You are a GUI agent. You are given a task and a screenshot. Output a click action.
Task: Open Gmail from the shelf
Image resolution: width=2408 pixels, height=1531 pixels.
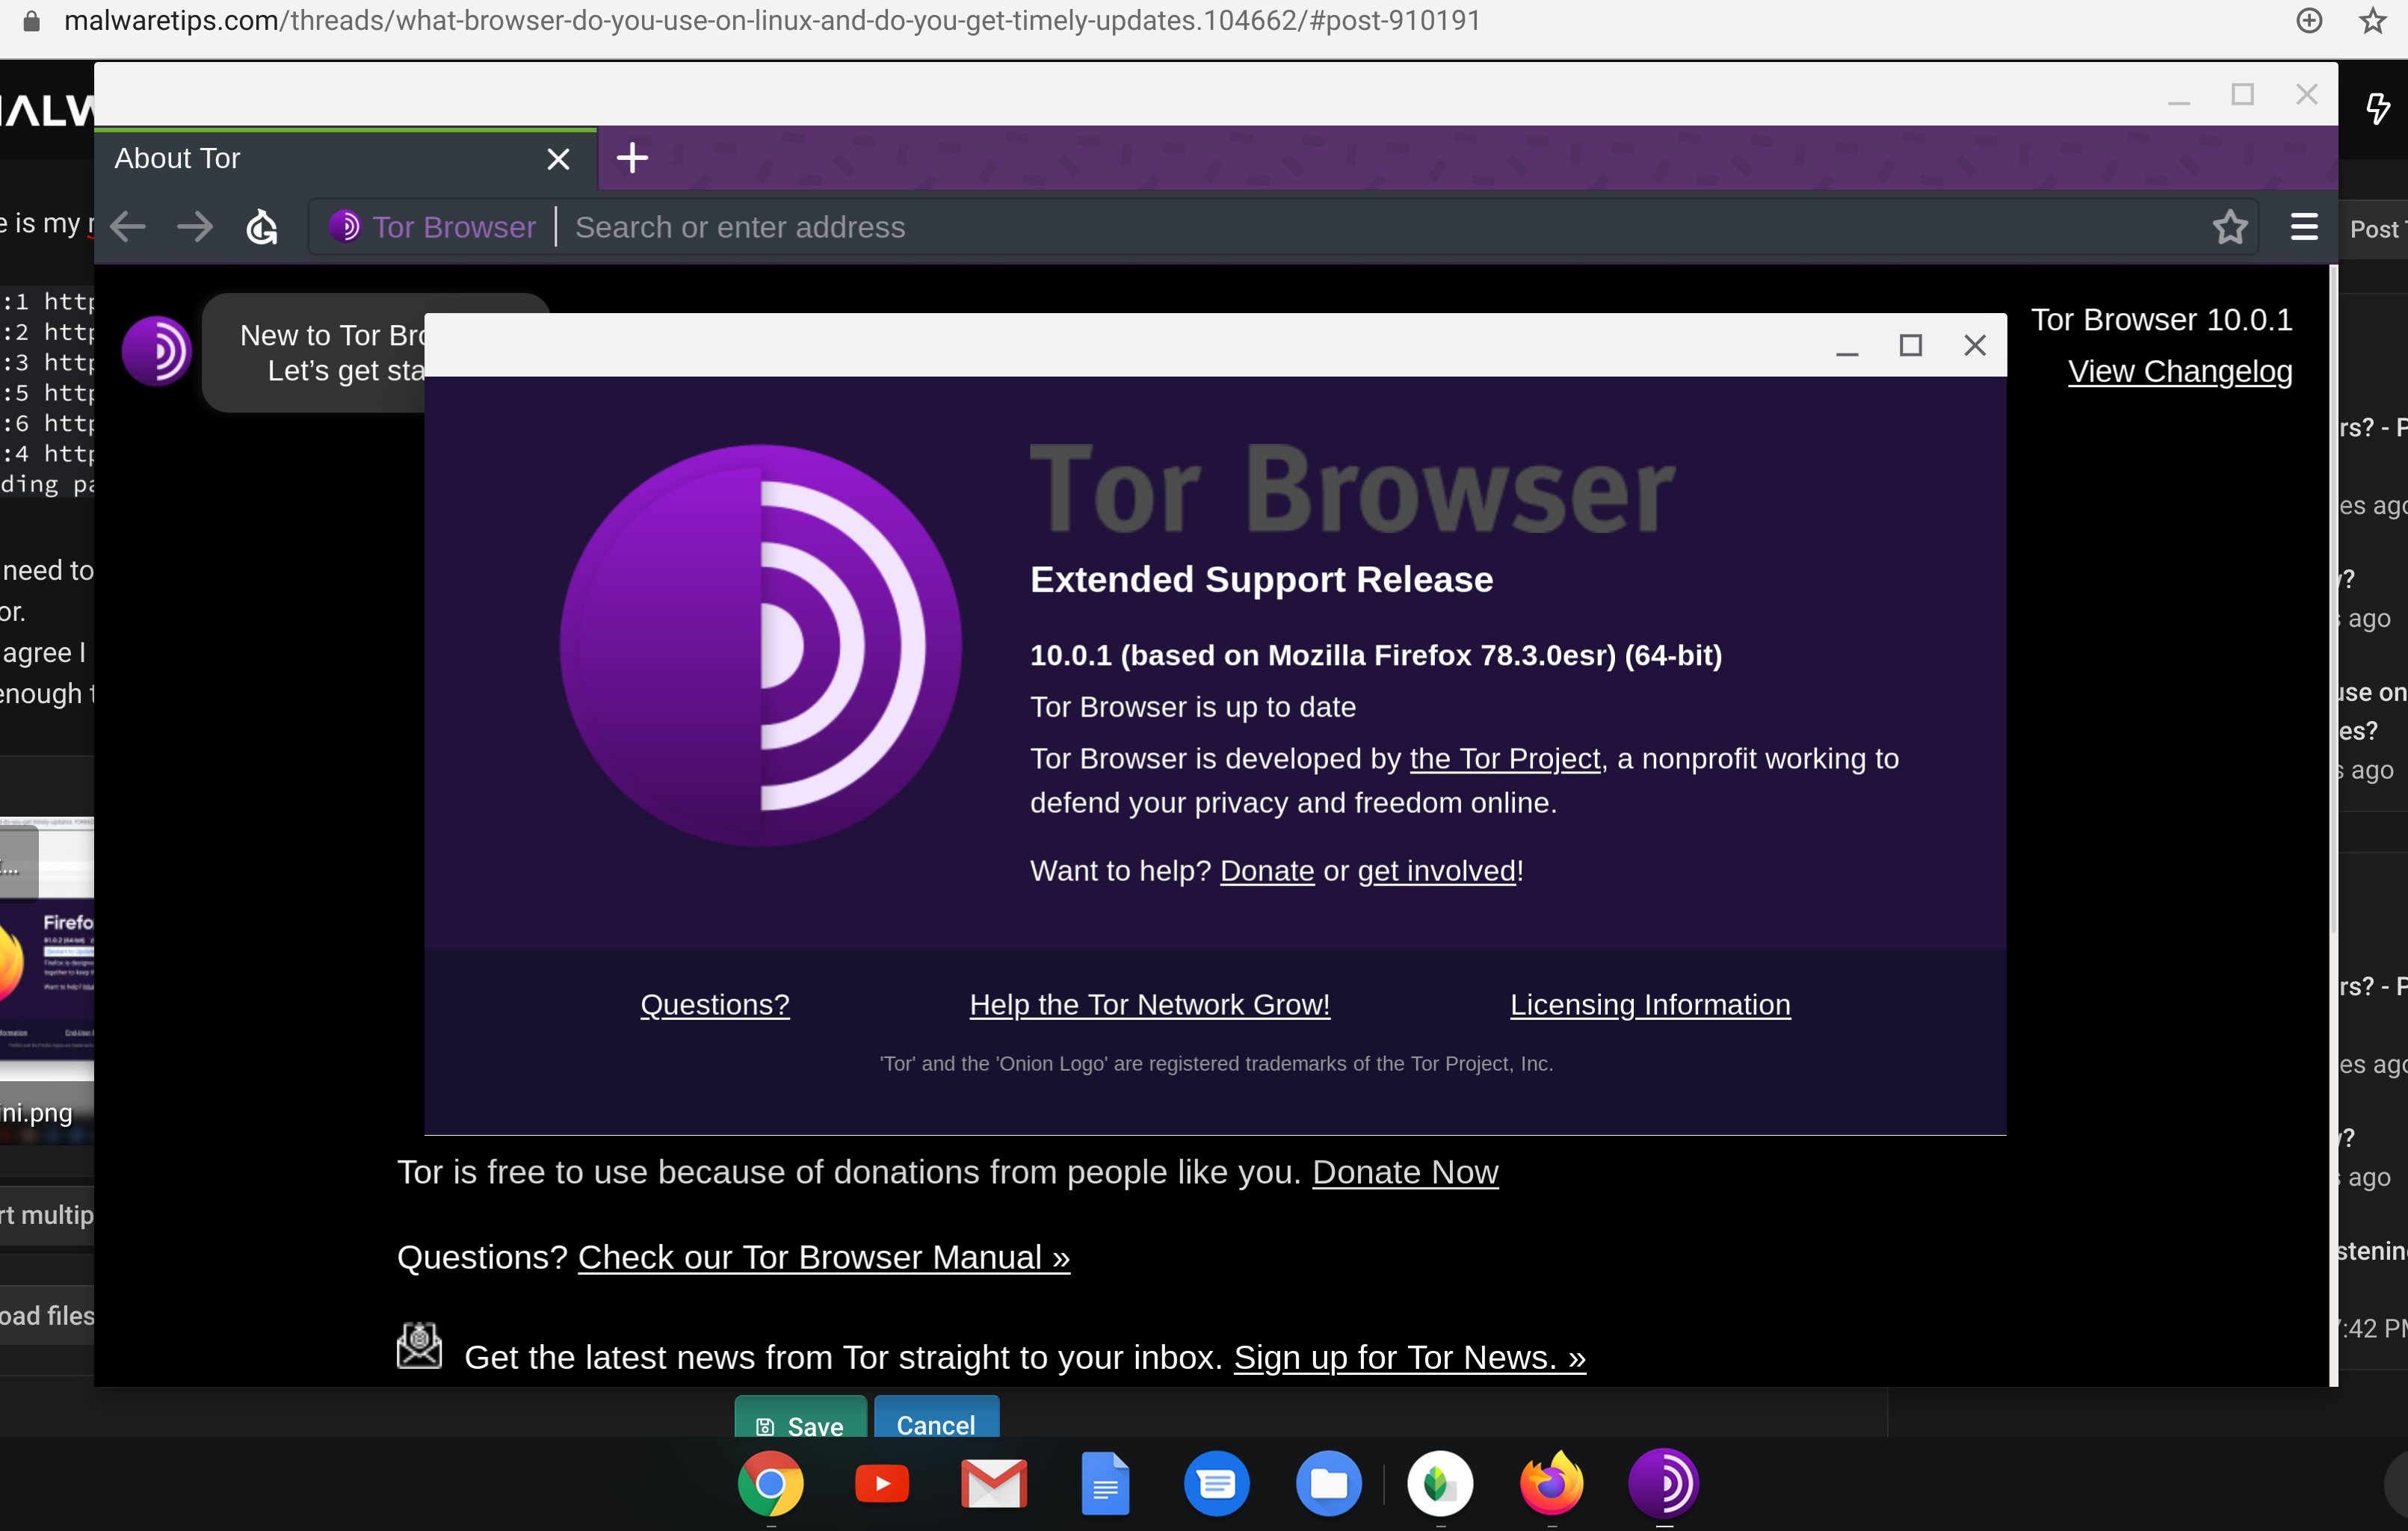[993, 1483]
